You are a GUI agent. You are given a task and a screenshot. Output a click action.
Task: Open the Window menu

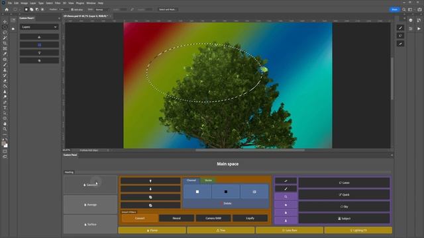(x=91, y=3)
